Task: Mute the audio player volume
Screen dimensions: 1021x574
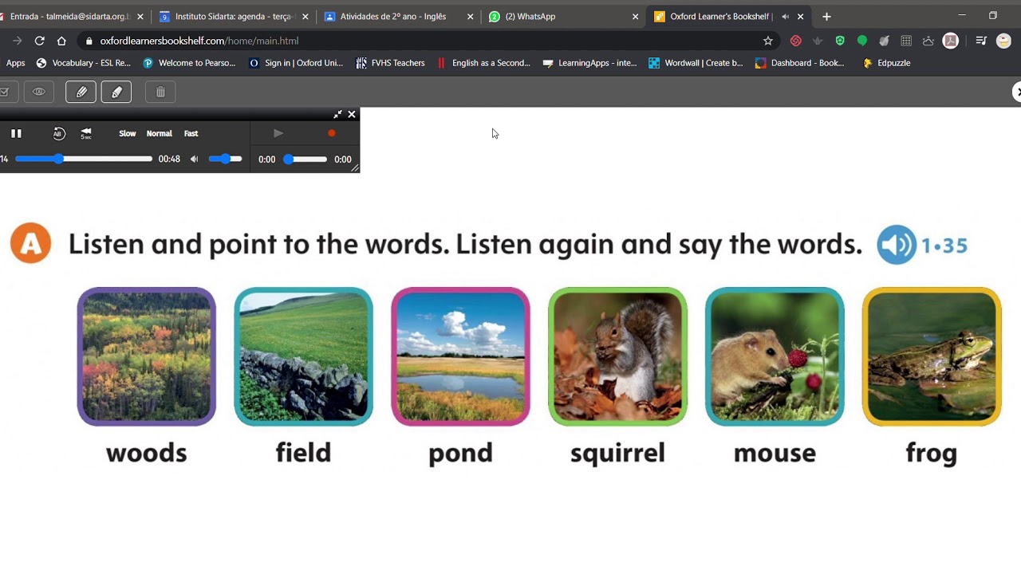Action: [194, 159]
